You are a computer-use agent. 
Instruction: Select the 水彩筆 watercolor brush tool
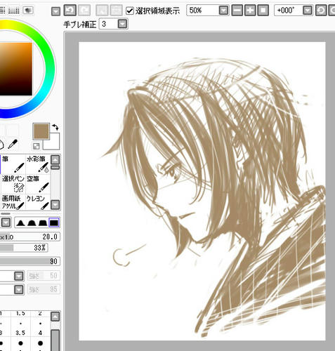click(38, 164)
